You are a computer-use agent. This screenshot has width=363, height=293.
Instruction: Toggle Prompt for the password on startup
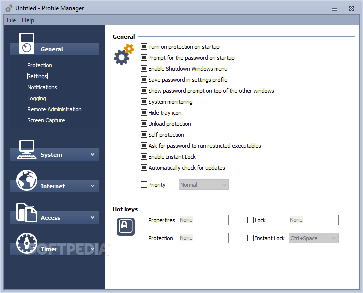pyautogui.click(x=144, y=57)
